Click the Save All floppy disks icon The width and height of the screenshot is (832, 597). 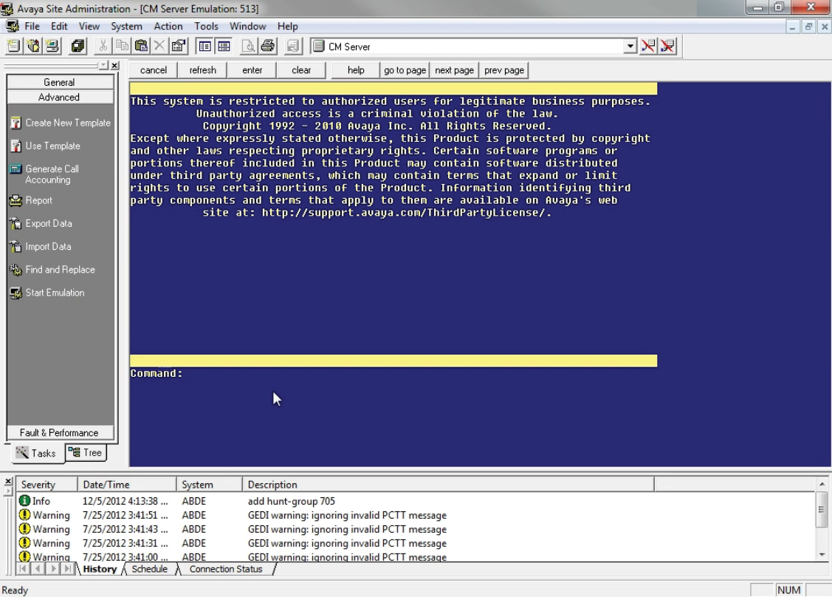pyautogui.click(x=78, y=47)
